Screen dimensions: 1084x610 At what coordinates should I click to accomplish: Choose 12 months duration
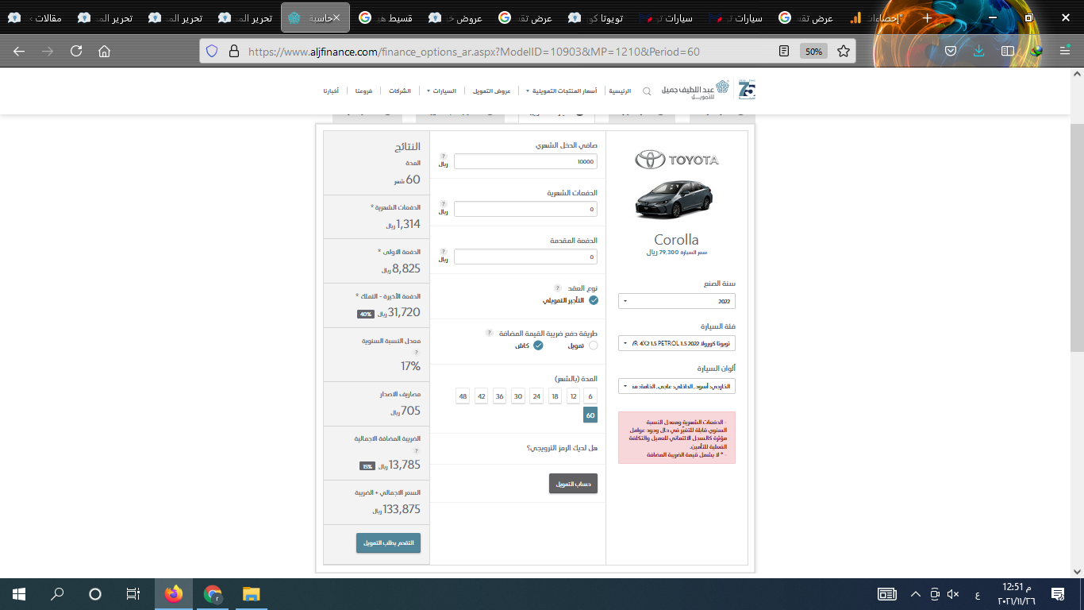pos(573,396)
